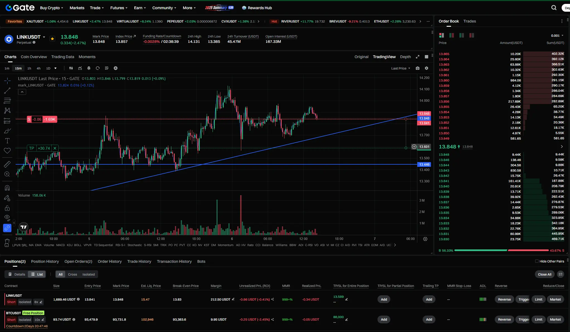The width and height of the screenshot is (570, 332).
Task: Click the fullscreen expand chart icon
Action: [417, 57]
